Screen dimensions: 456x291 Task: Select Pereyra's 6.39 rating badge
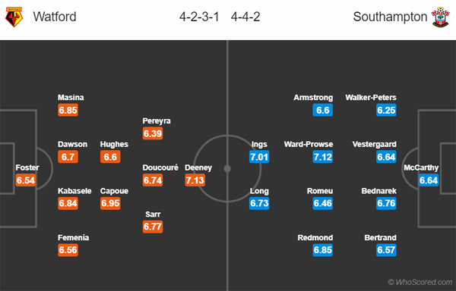(x=153, y=133)
